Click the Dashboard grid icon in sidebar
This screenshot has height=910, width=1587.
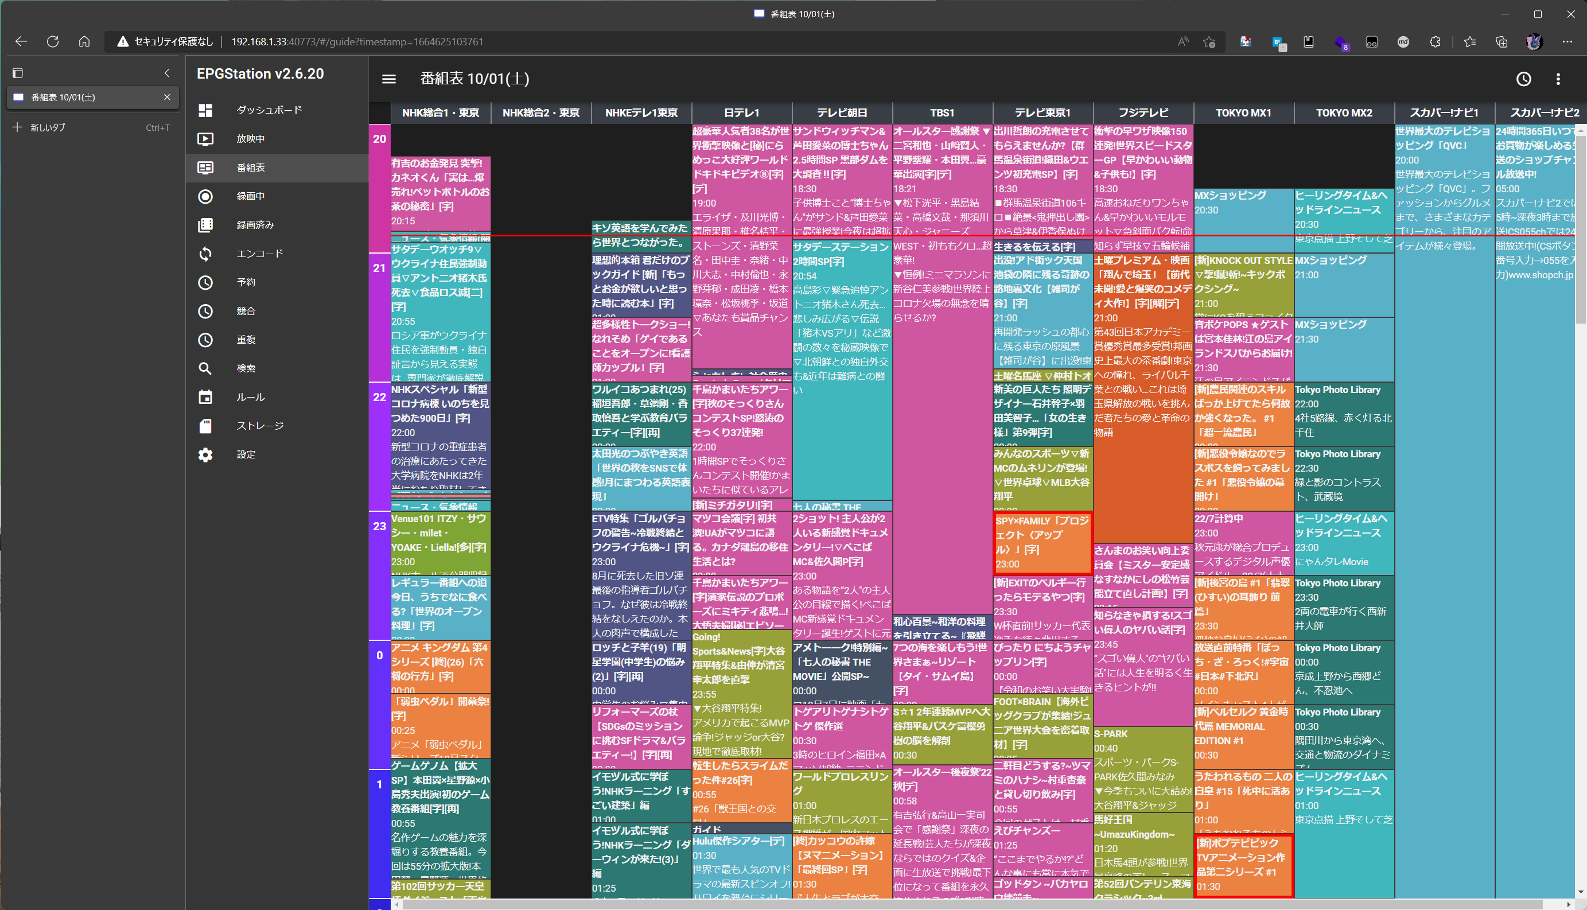(205, 110)
